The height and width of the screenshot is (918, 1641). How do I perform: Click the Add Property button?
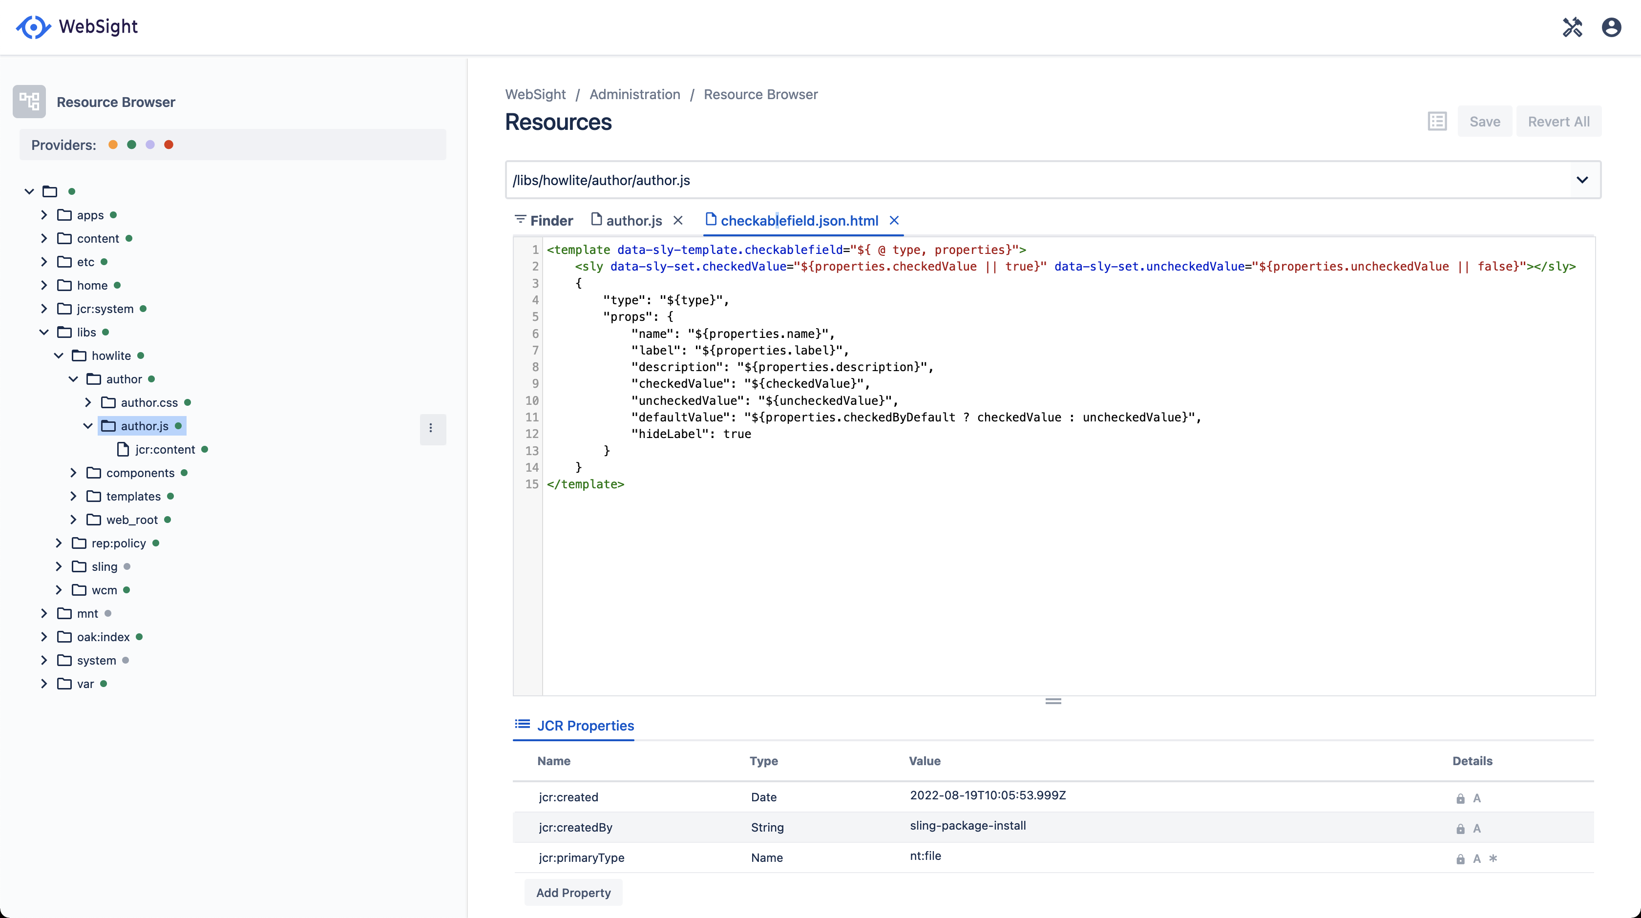(x=573, y=893)
